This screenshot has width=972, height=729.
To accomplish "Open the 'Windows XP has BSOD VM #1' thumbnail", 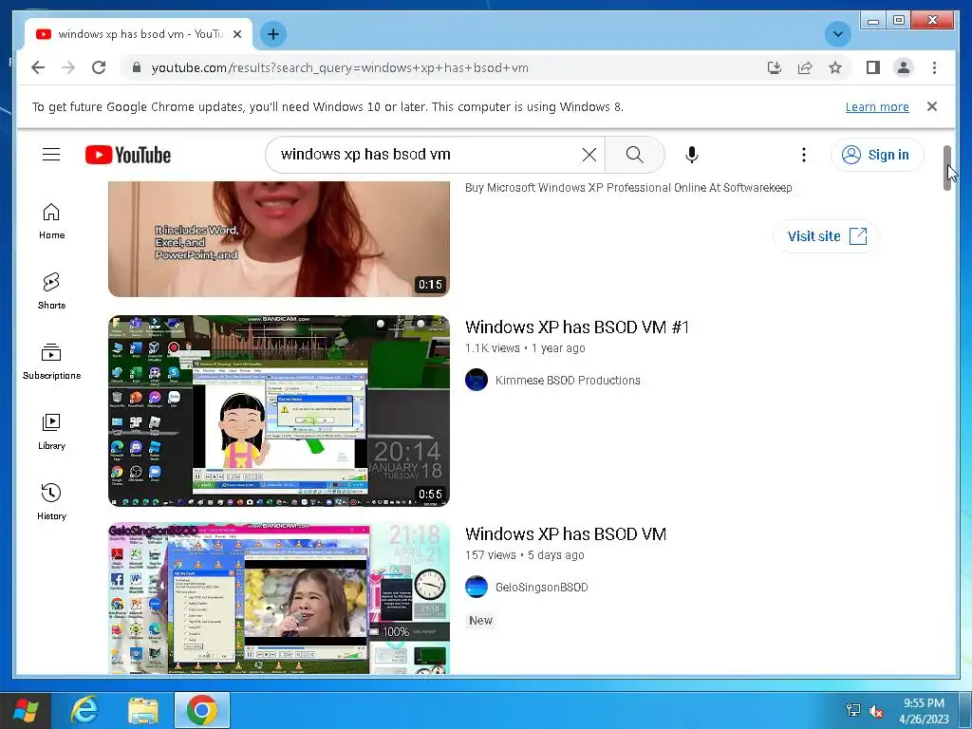I will pos(278,411).
